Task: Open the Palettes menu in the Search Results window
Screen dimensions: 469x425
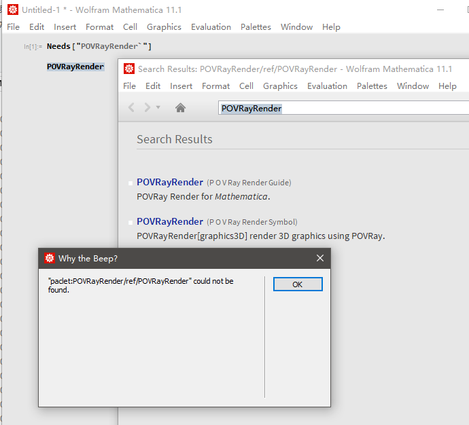Action: point(372,86)
